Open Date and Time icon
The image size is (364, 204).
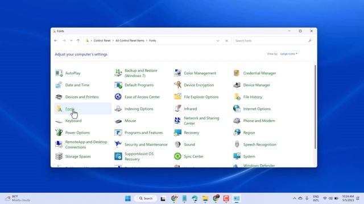coord(59,85)
